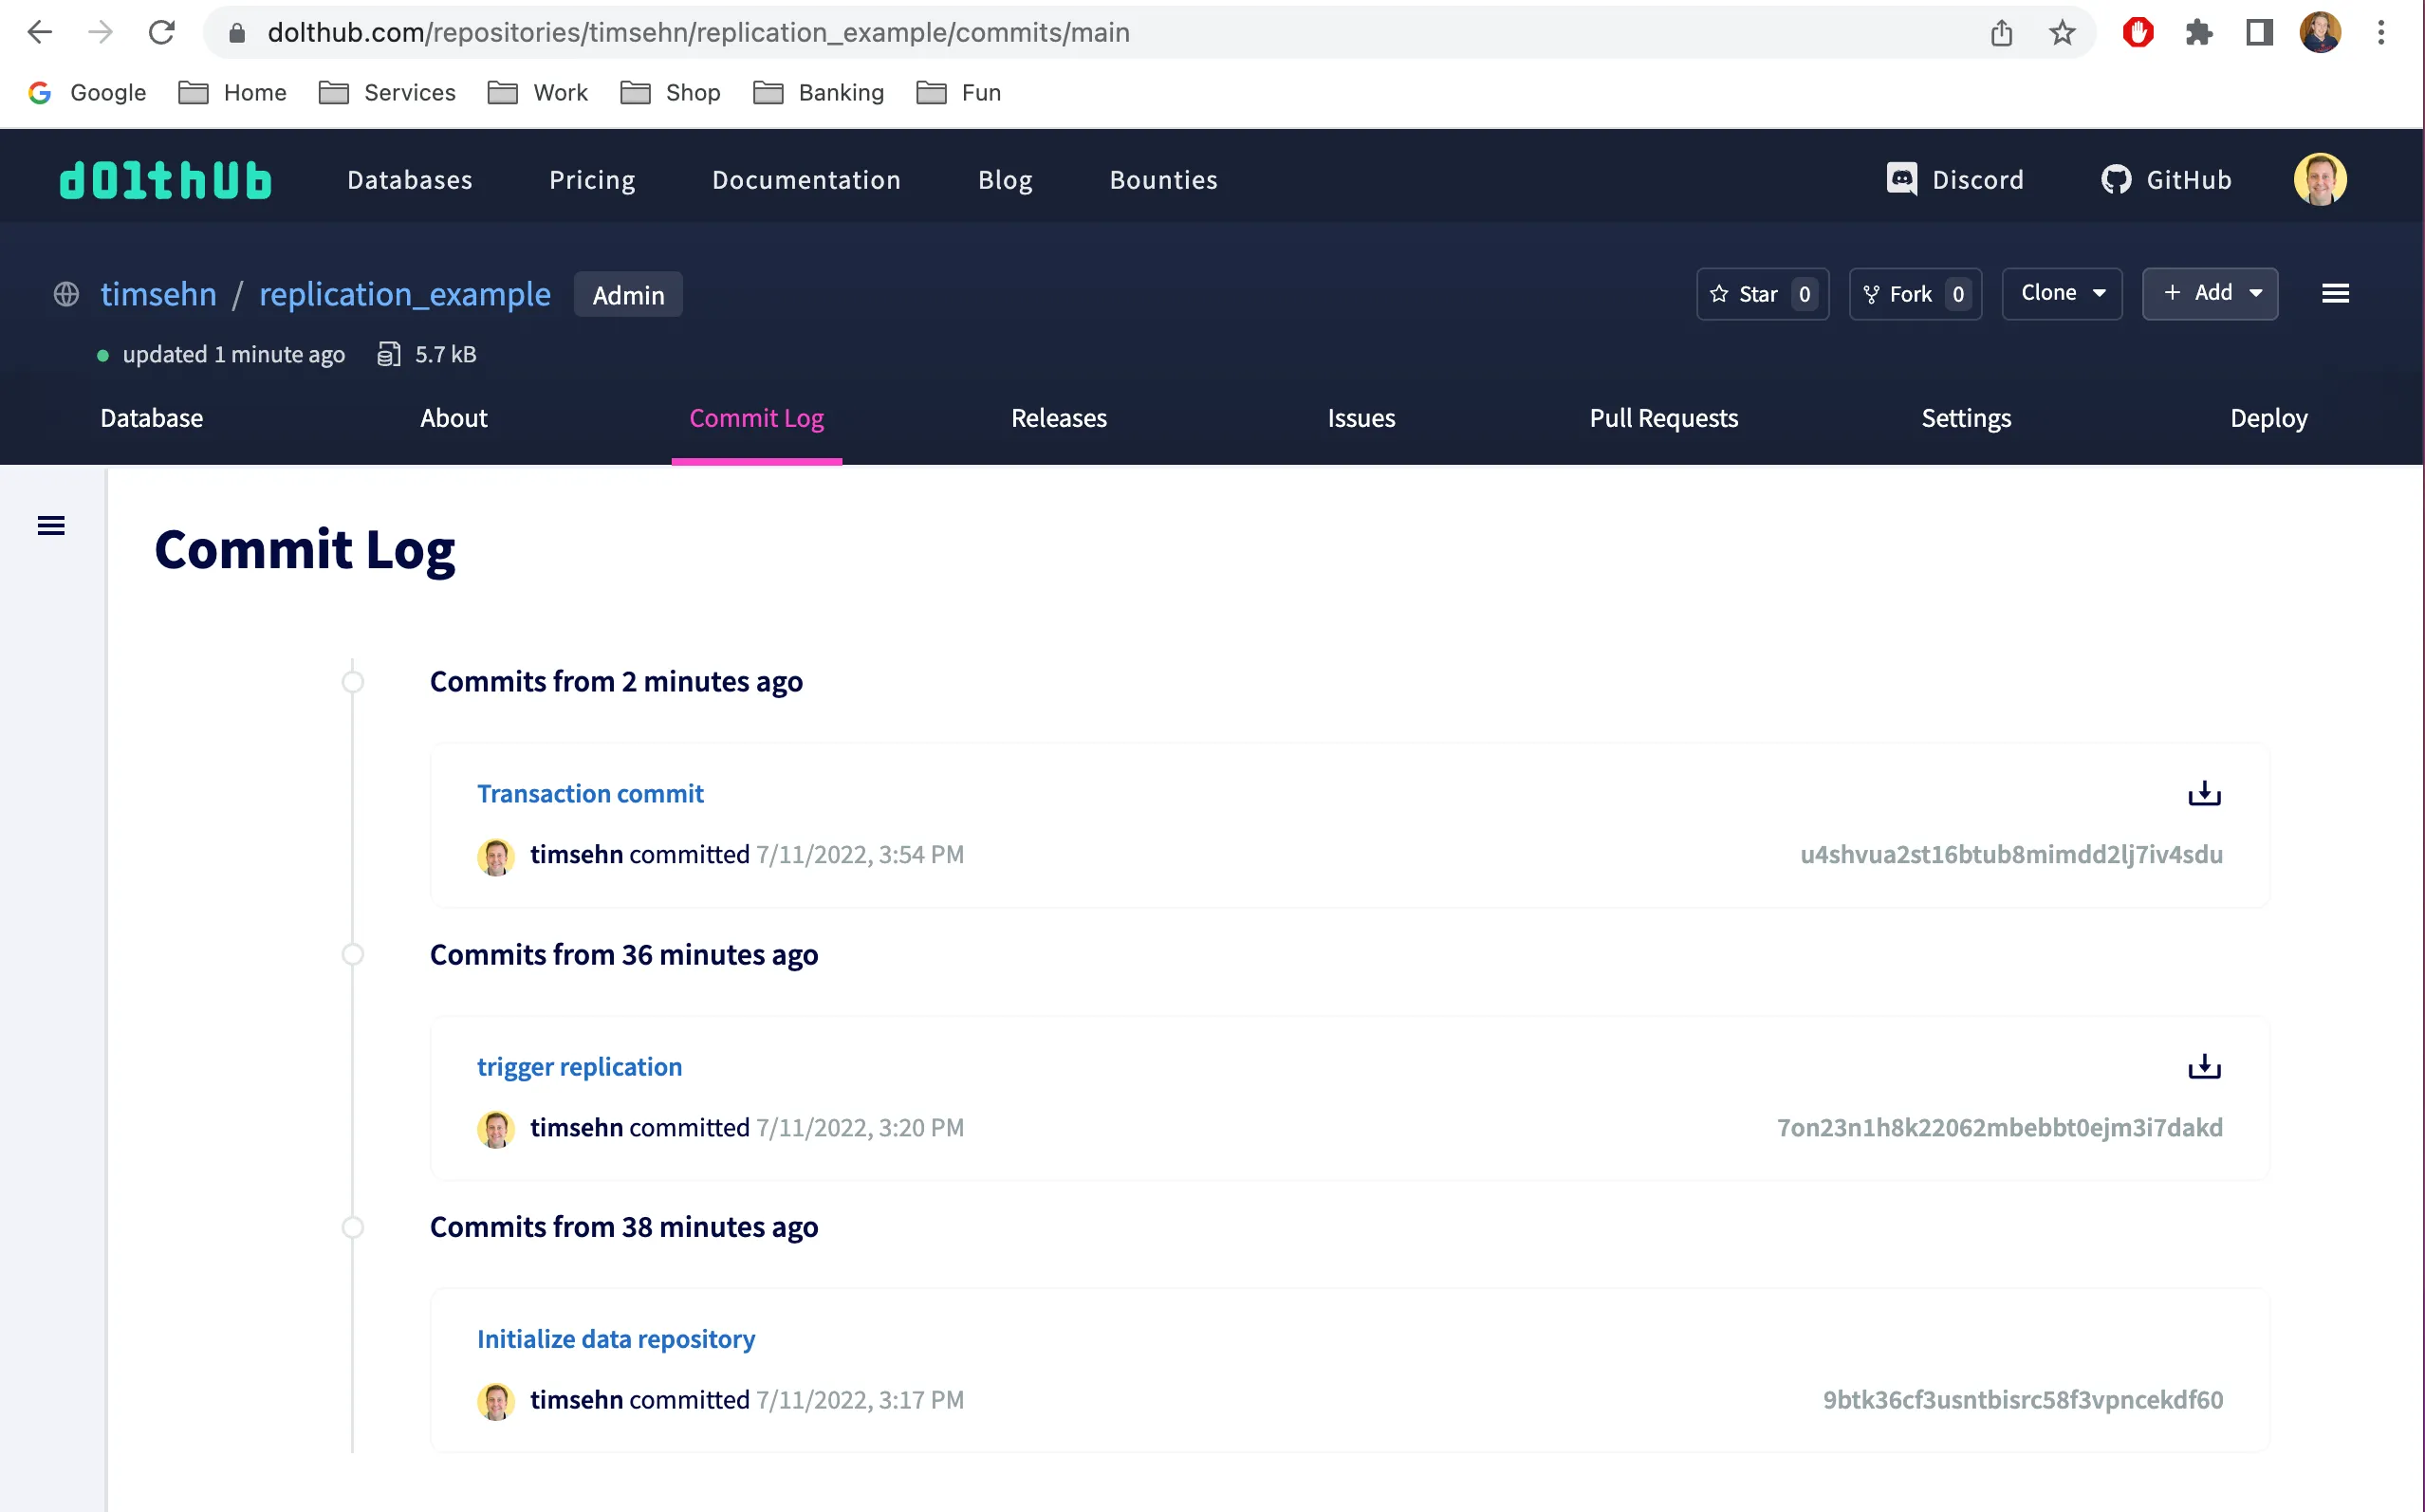Open the replication_example repository link
2425x1512 pixels.
pyautogui.click(x=405, y=294)
